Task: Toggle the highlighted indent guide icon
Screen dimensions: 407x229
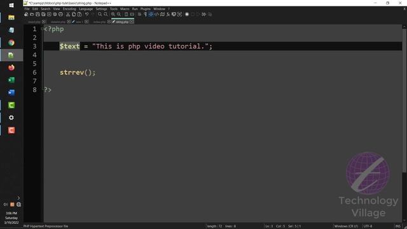Action: (151, 14)
